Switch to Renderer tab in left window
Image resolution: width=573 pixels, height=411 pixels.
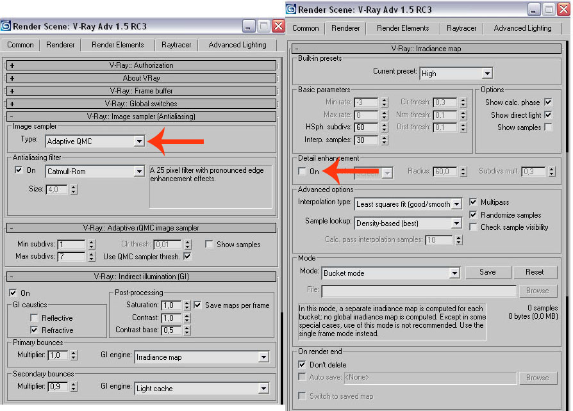coord(60,45)
